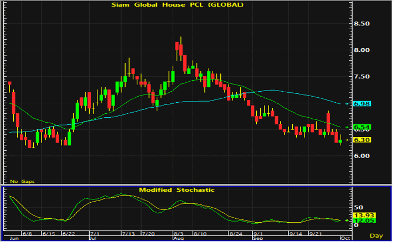Click the Sep month label
This screenshot has height=242, width=393.
[258, 238]
